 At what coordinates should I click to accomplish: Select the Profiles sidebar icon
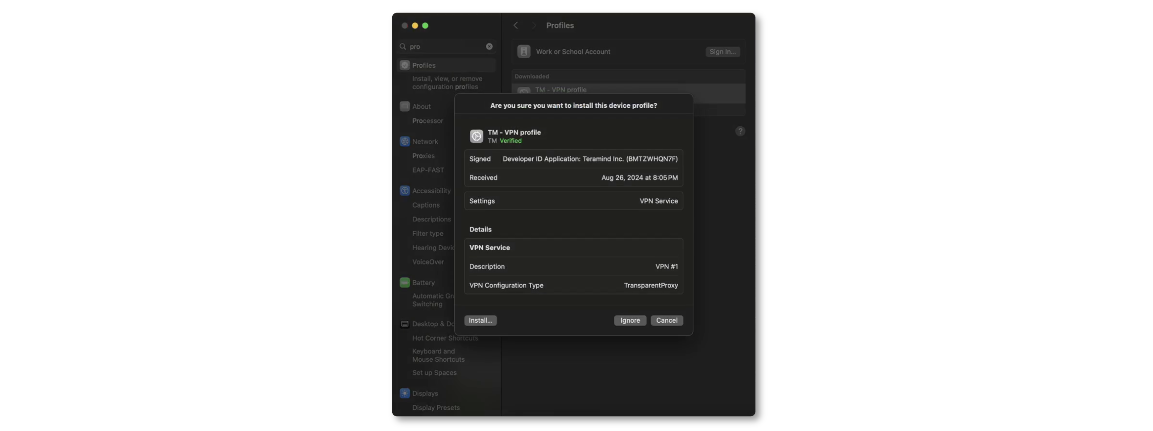pos(405,65)
